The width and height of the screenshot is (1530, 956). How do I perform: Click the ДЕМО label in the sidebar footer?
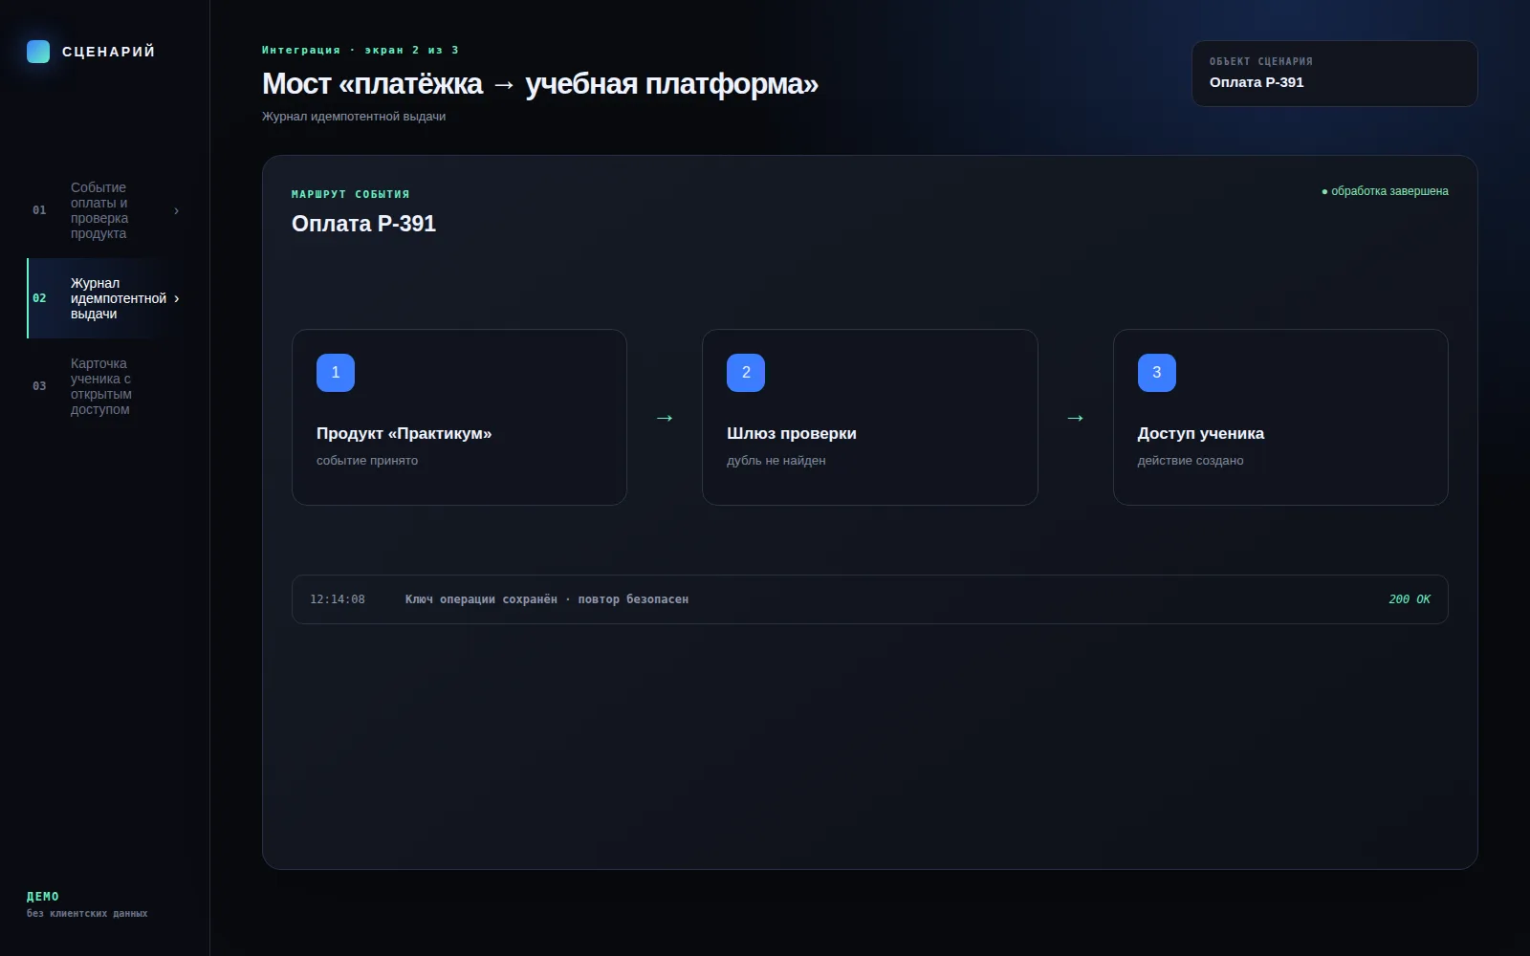pos(43,897)
